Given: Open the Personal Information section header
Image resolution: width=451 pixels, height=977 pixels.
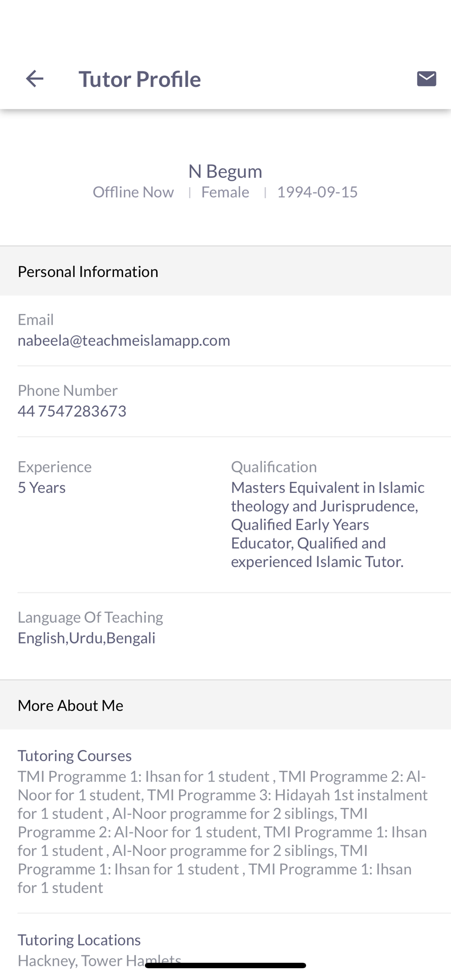Looking at the screenshot, I should (x=225, y=271).
